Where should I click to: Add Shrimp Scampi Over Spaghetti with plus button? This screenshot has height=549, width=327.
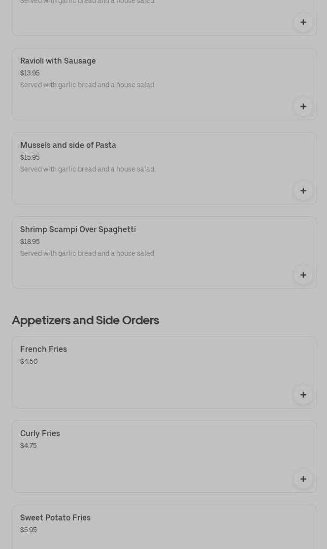[303, 275]
